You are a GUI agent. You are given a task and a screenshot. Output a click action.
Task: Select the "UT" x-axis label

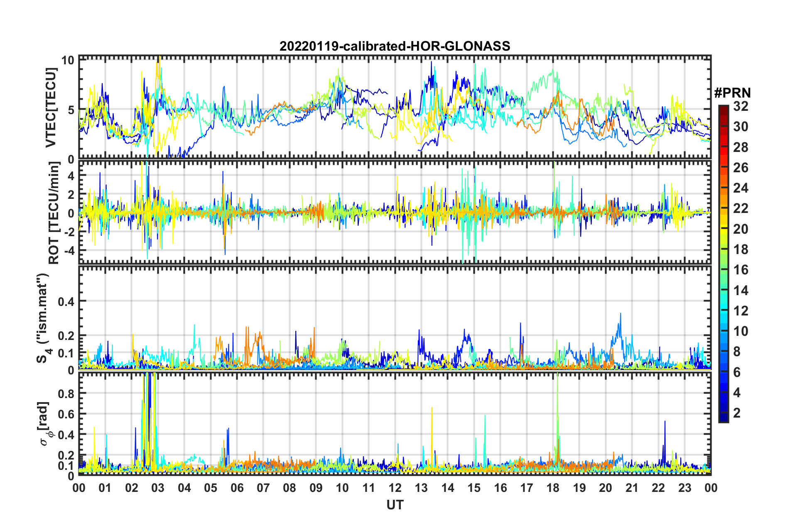pos(395,505)
